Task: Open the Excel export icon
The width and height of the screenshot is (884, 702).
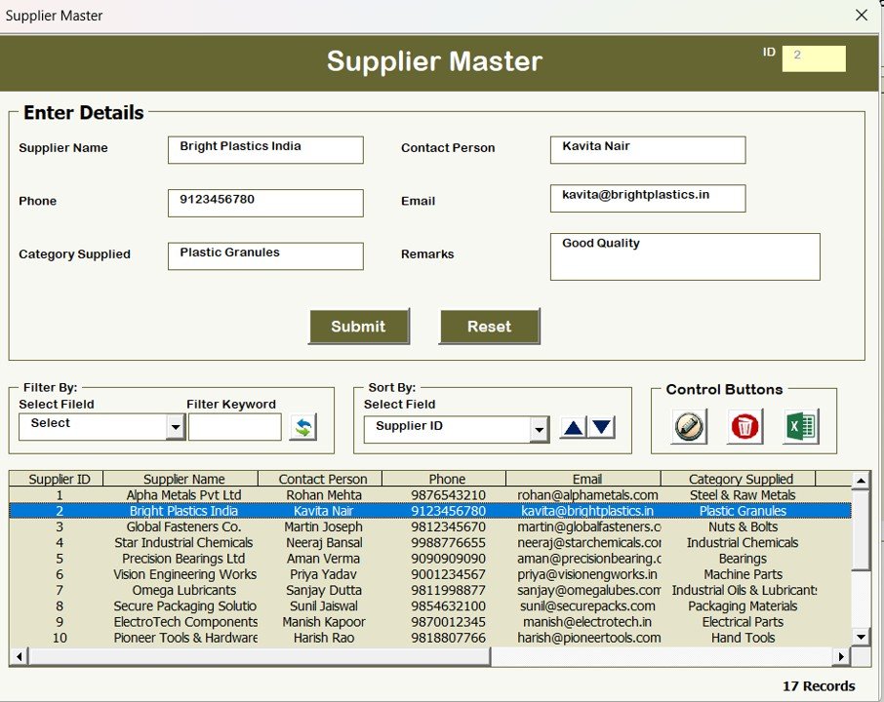Action: coord(800,427)
